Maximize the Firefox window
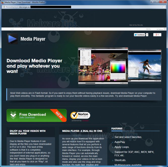 point(157,2)
